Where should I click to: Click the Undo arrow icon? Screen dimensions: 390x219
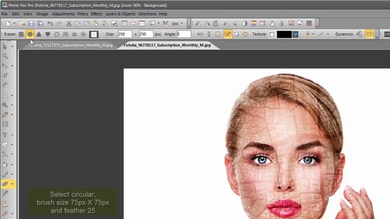pos(50,24)
